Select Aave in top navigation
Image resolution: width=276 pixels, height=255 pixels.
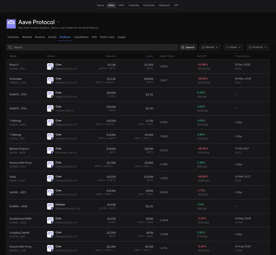pyautogui.click(x=111, y=5)
